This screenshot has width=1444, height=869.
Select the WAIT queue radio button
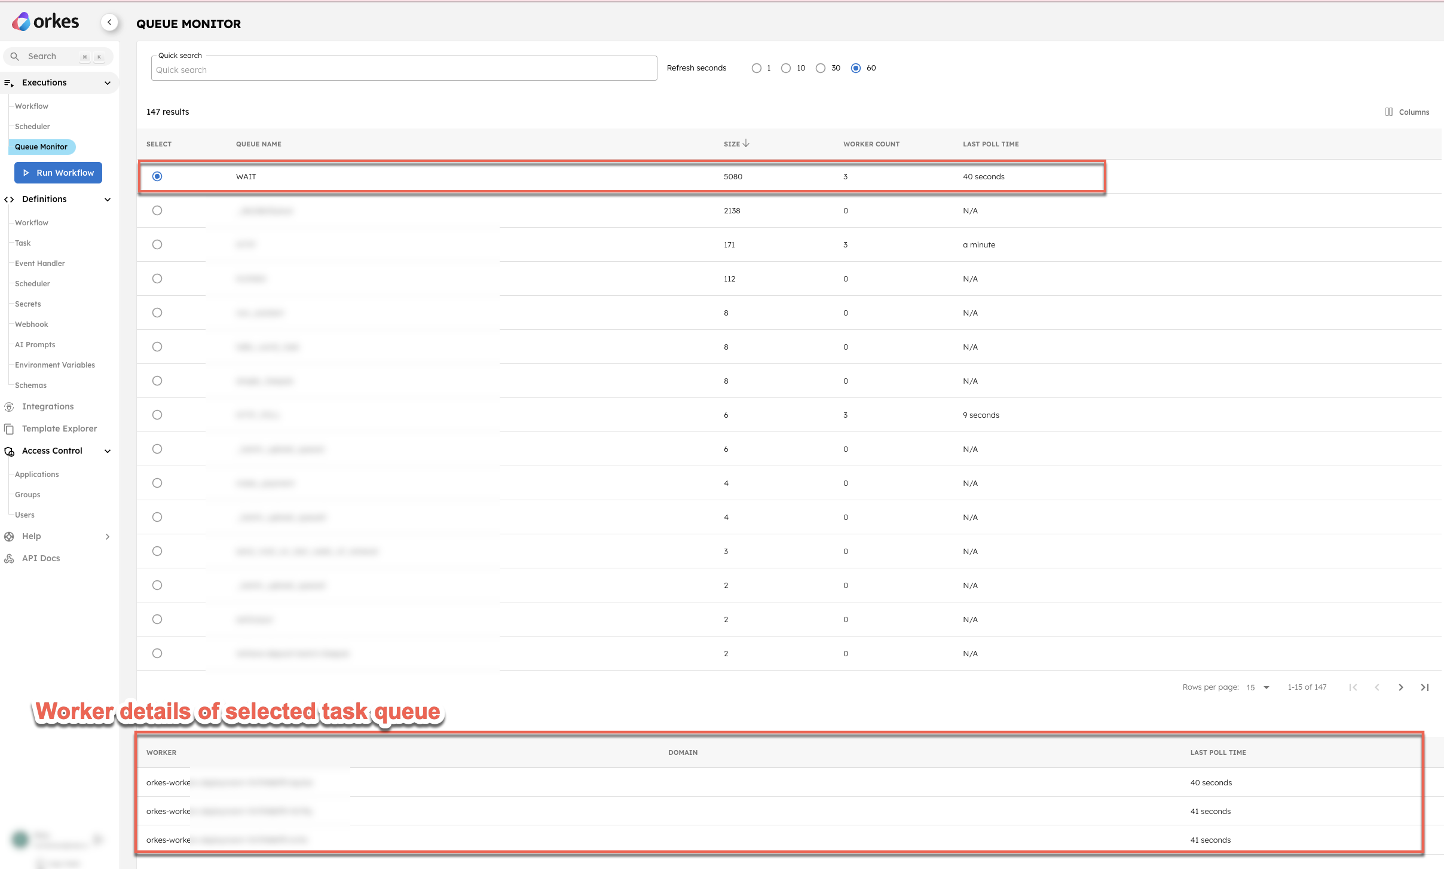(157, 176)
